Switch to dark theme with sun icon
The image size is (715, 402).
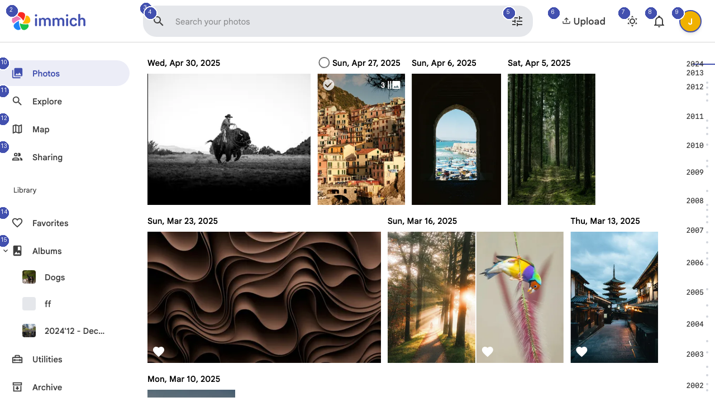(x=632, y=21)
